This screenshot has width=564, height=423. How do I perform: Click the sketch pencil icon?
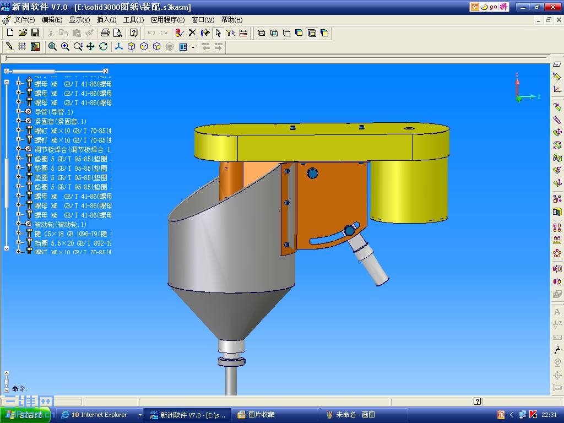coord(10,47)
